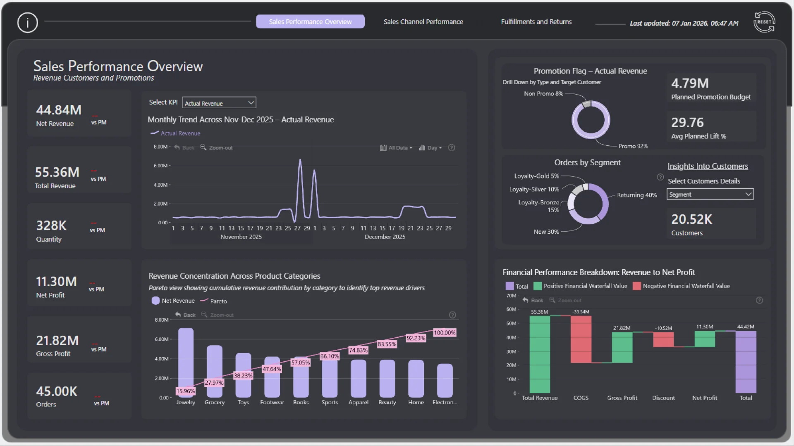The image size is (794, 446).
Task: Click the Insights Into Customers link
Action: [x=707, y=166]
